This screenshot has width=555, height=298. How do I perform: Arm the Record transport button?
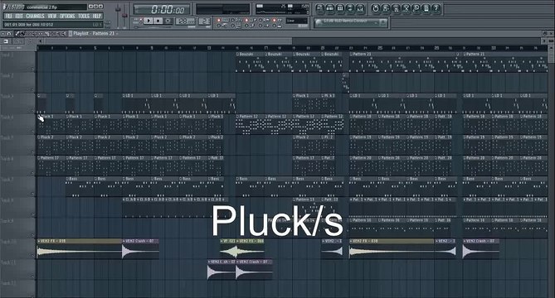pyautogui.click(x=168, y=21)
